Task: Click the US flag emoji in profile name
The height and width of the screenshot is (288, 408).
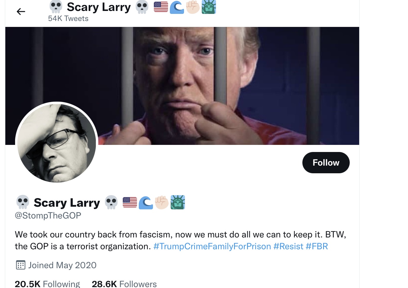Action: tap(130, 202)
